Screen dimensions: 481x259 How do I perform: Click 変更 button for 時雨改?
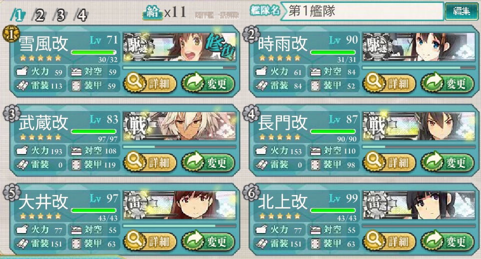448,83
